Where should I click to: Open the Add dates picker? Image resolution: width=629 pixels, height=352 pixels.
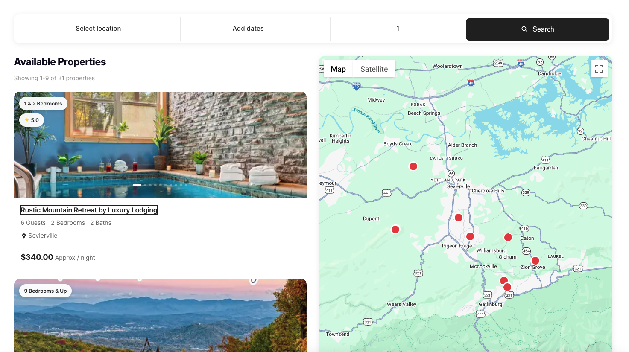tap(248, 29)
